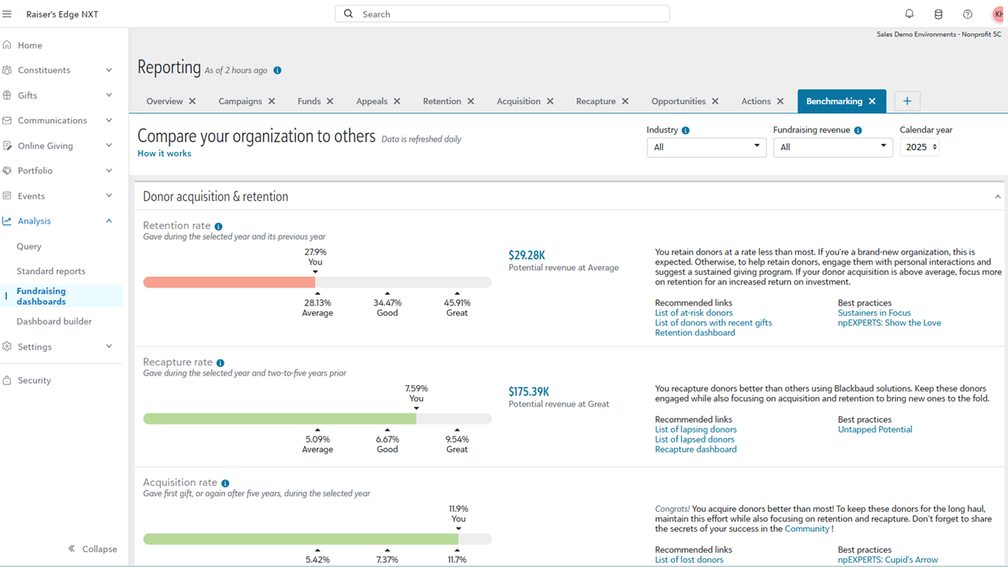1008x567 pixels.
Task: Switch to the Opportunities tab
Action: pyautogui.click(x=678, y=102)
